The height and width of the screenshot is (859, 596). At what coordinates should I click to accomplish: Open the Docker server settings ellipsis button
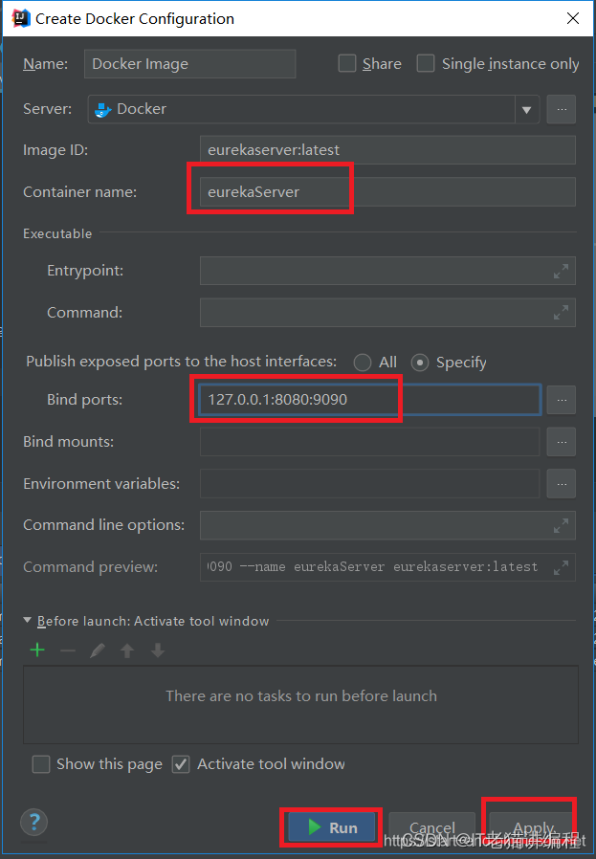tap(562, 109)
